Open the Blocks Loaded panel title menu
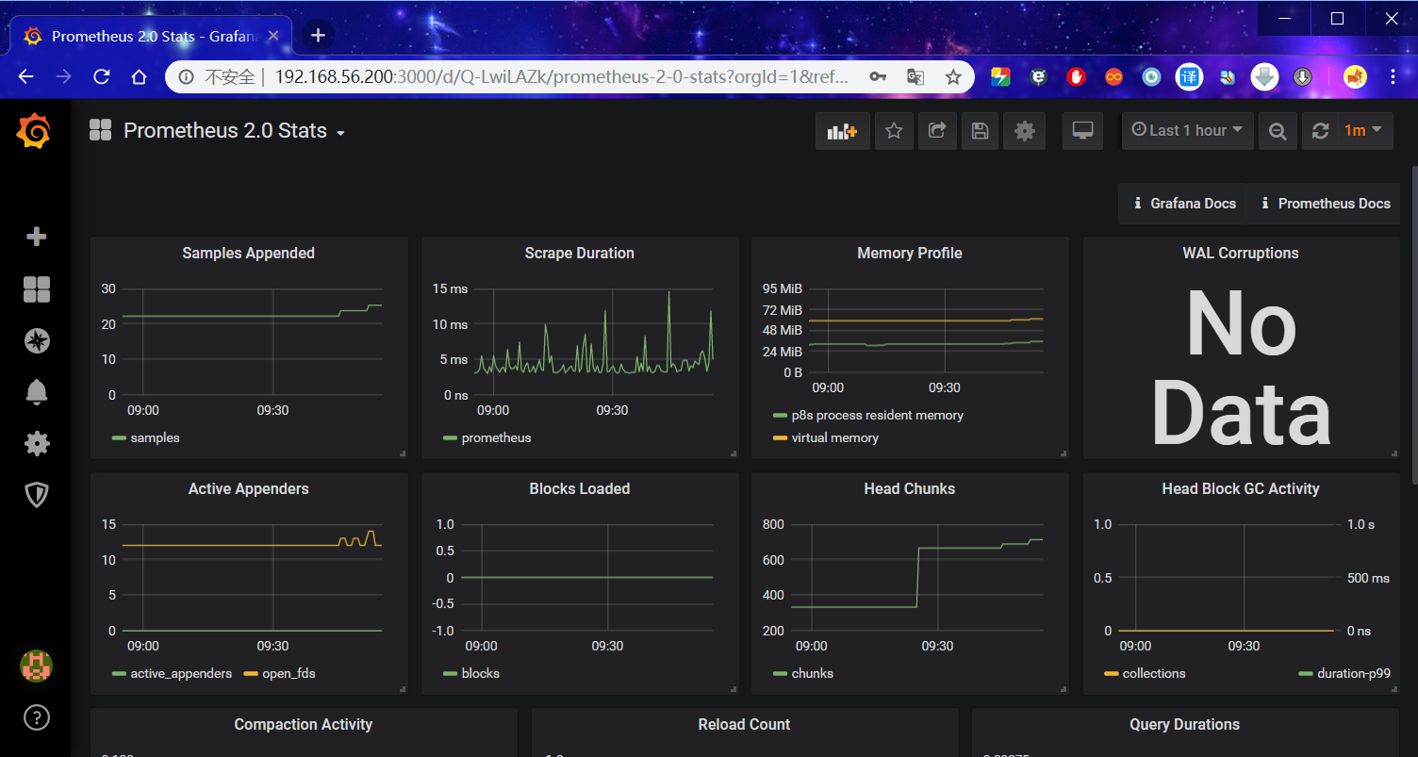This screenshot has width=1418, height=757. coord(580,488)
